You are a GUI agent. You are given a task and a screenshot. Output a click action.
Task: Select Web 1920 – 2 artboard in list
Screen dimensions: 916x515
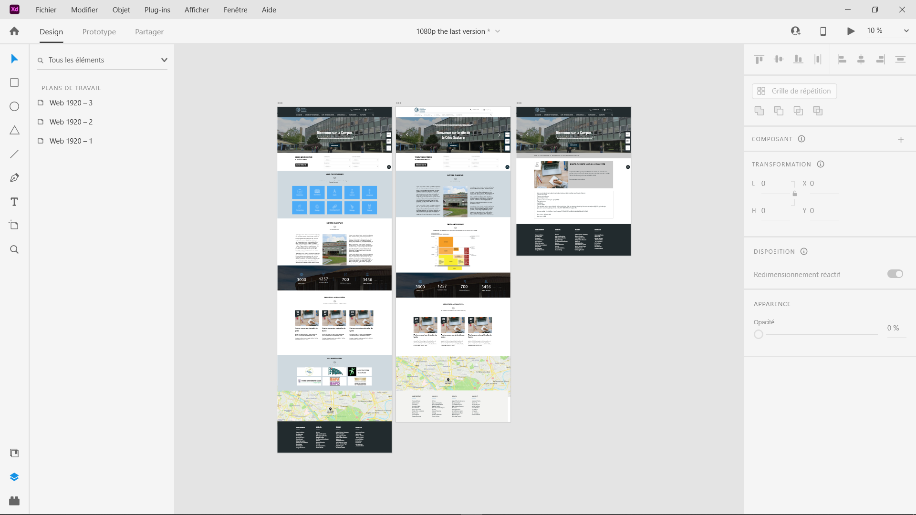click(71, 122)
